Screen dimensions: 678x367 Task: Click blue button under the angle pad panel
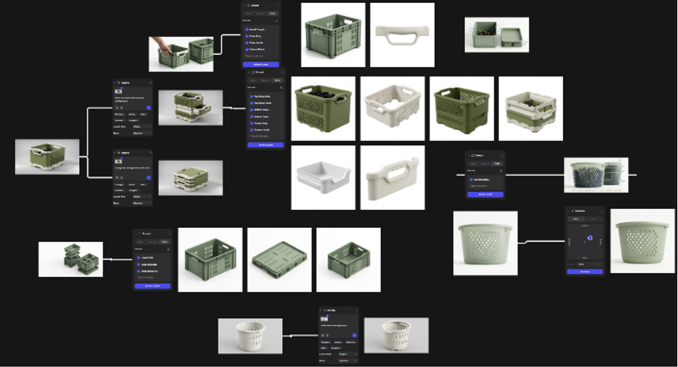click(585, 271)
